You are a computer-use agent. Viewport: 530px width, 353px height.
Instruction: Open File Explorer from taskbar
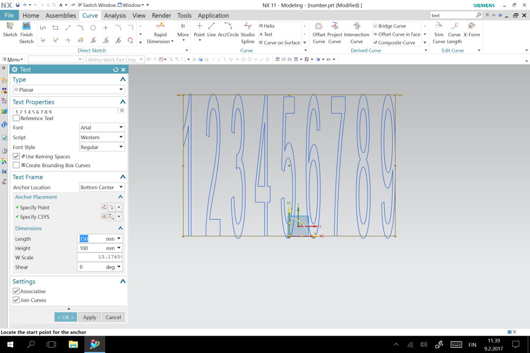click(x=73, y=344)
